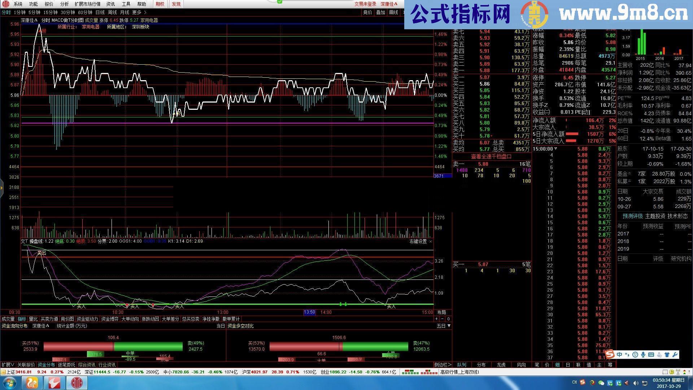Image resolution: width=693 pixels, height=390 pixels.
Task: Click the 13:50 time marker on axis
Action: tap(309, 312)
